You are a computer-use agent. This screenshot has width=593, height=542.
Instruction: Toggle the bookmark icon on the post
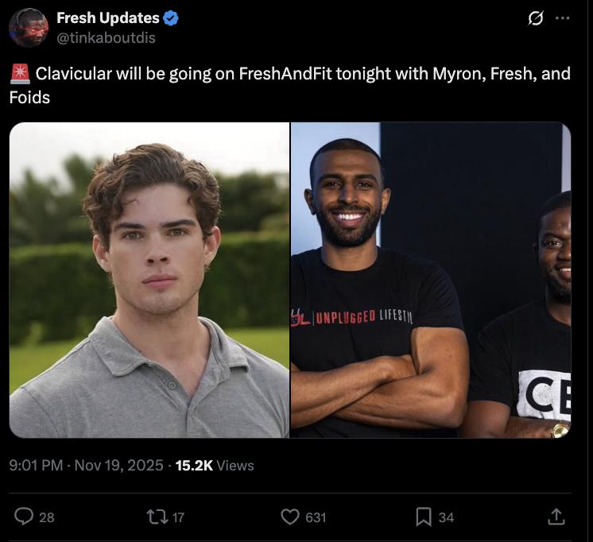(424, 517)
